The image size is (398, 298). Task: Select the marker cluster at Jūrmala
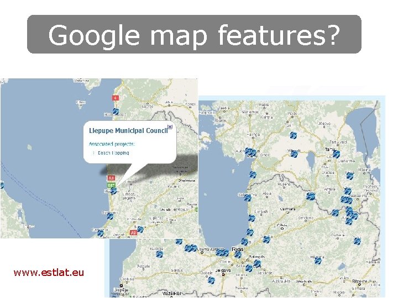click(222, 252)
